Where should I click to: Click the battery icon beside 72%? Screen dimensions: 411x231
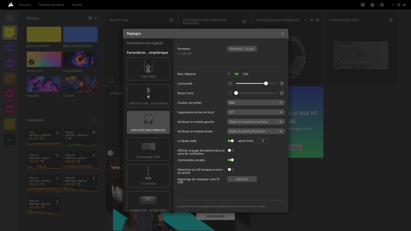[x=237, y=74]
